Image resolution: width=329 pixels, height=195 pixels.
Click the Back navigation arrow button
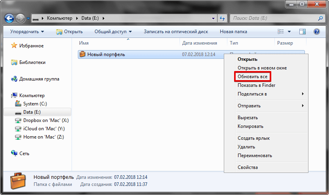[9, 18]
